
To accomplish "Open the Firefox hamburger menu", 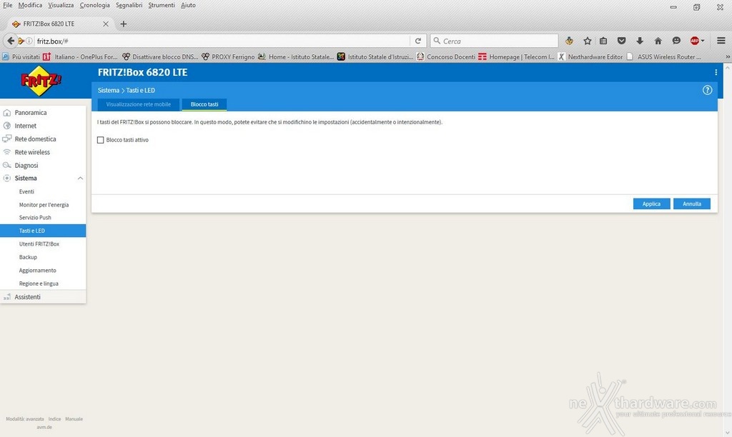I will pyautogui.click(x=721, y=41).
